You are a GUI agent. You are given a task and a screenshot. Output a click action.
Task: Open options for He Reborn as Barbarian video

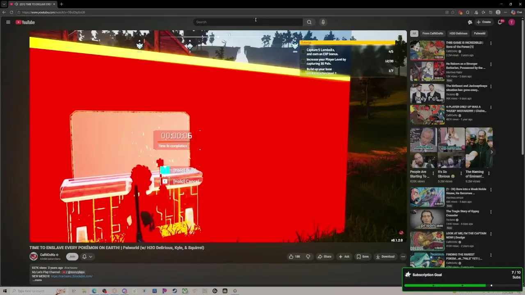(x=491, y=64)
